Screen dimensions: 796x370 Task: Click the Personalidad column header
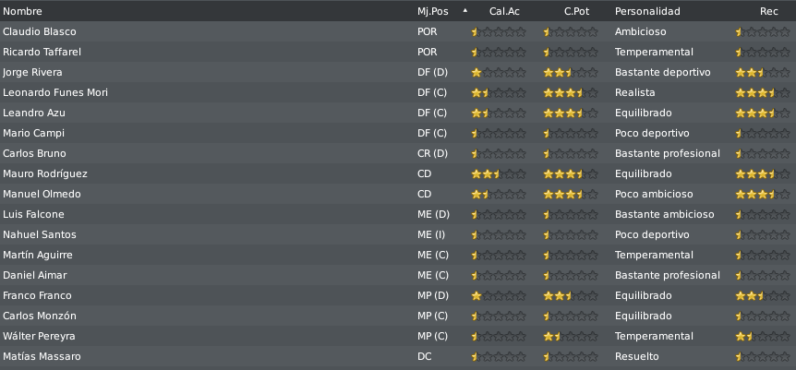(647, 11)
